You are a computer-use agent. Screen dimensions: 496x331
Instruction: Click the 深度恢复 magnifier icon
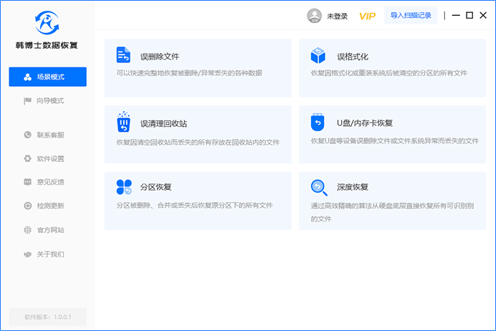coord(319,188)
